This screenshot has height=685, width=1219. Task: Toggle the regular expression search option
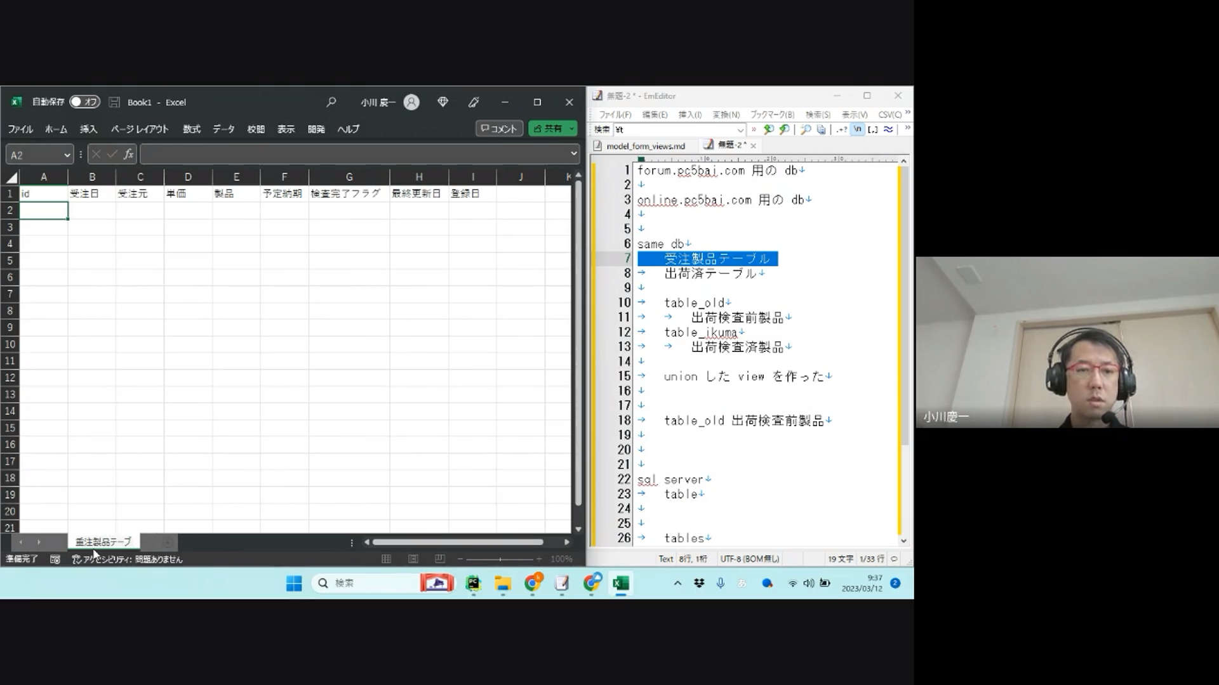[842, 129]
